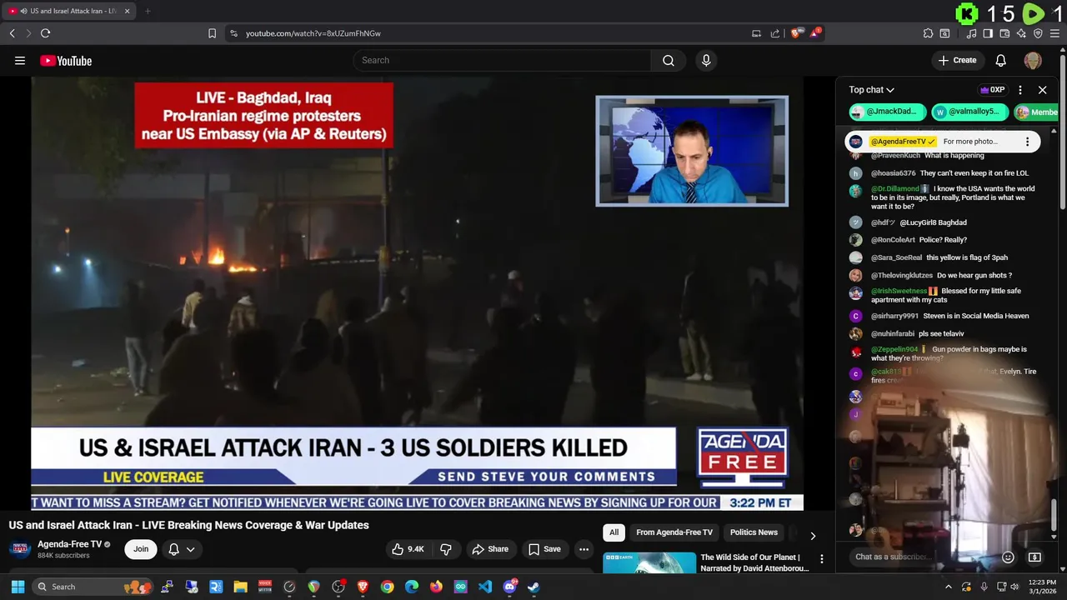Open more actions ellipsis below video
This screenshot has width=1067, height=600.
coord(584,549)
